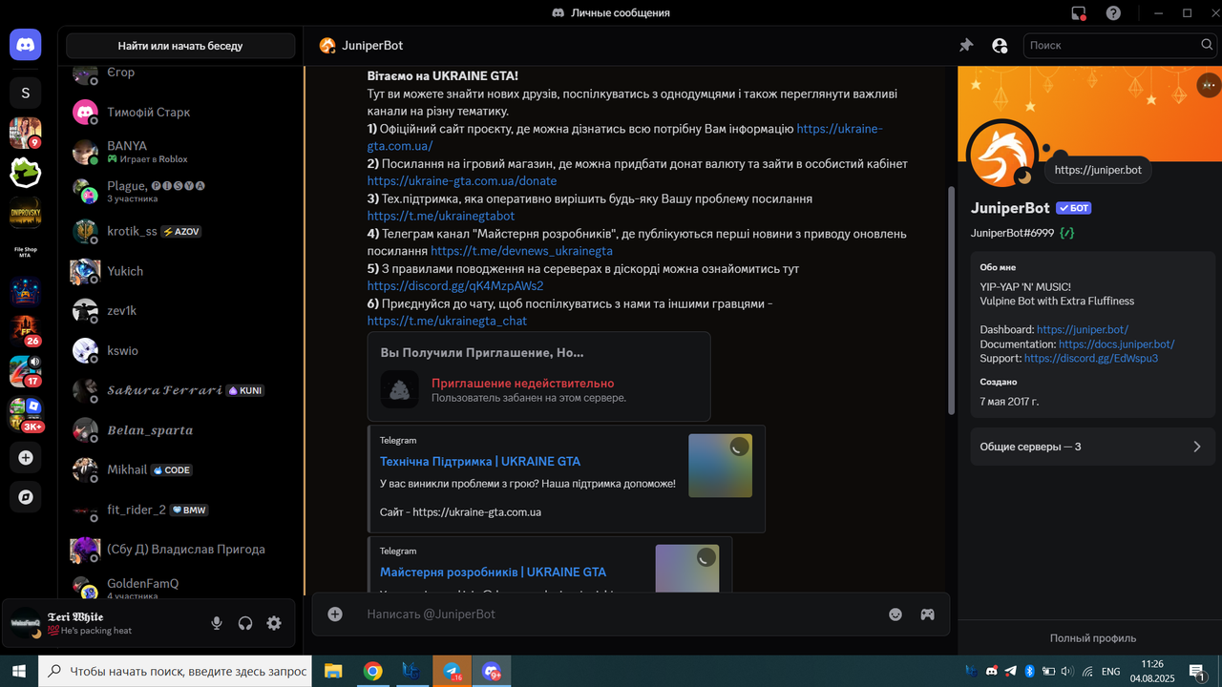Open the server showing a 26 badge
1222x687 pixels.
click(26, 330)
